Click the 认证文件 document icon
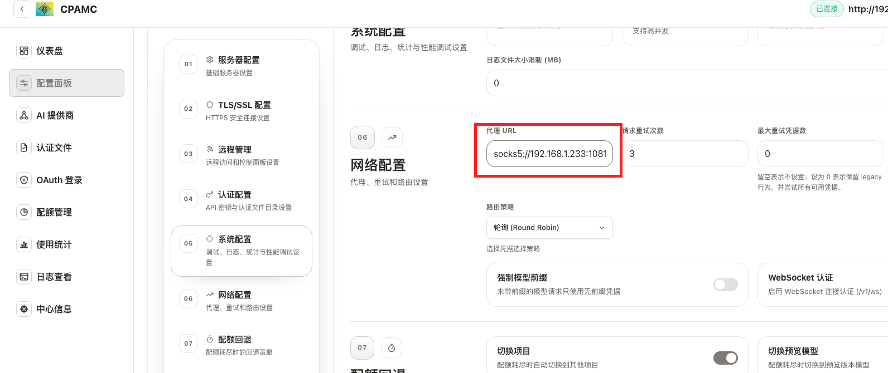This screenshot has height=373, width=888. coord(24,148)
